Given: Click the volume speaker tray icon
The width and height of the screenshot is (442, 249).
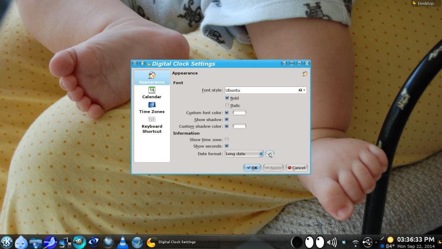Looking at the screenshot, I should 332,242.
